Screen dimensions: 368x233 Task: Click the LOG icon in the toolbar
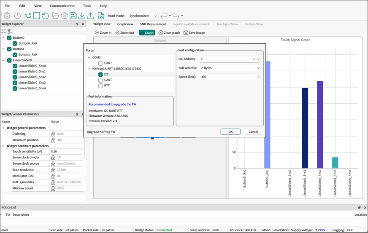pos(101,16)
